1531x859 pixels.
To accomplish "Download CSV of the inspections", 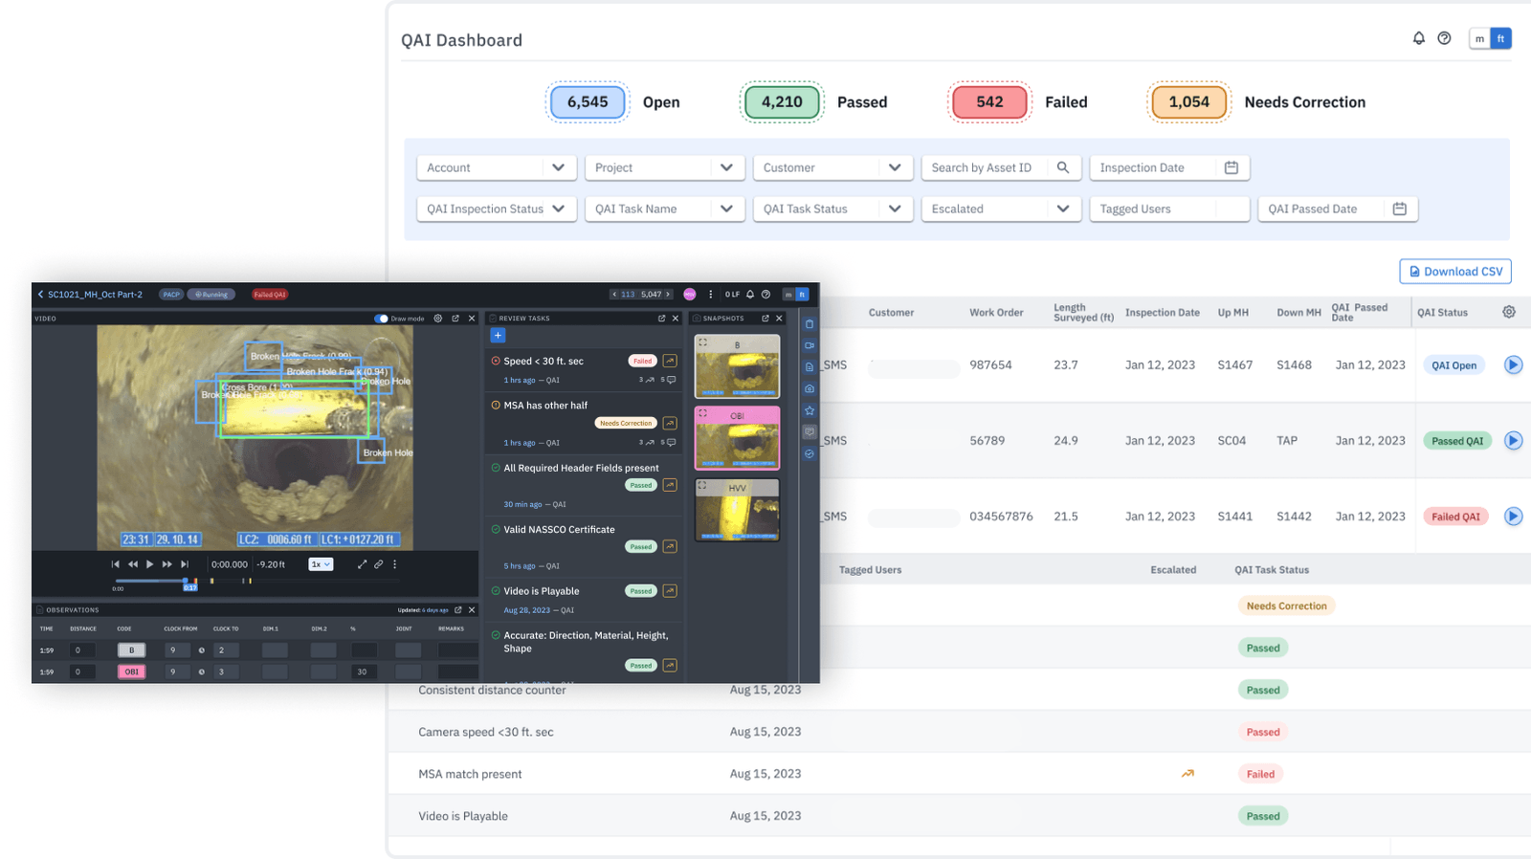I will click(1455, 272).
